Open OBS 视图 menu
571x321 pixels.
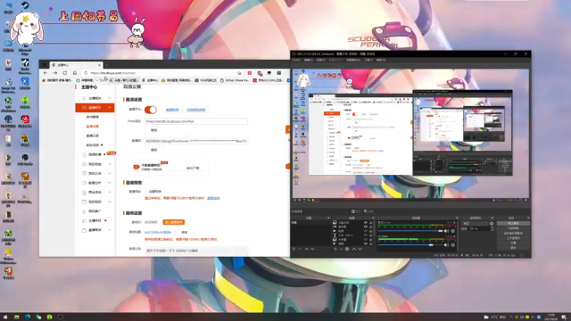click(320, 60)
